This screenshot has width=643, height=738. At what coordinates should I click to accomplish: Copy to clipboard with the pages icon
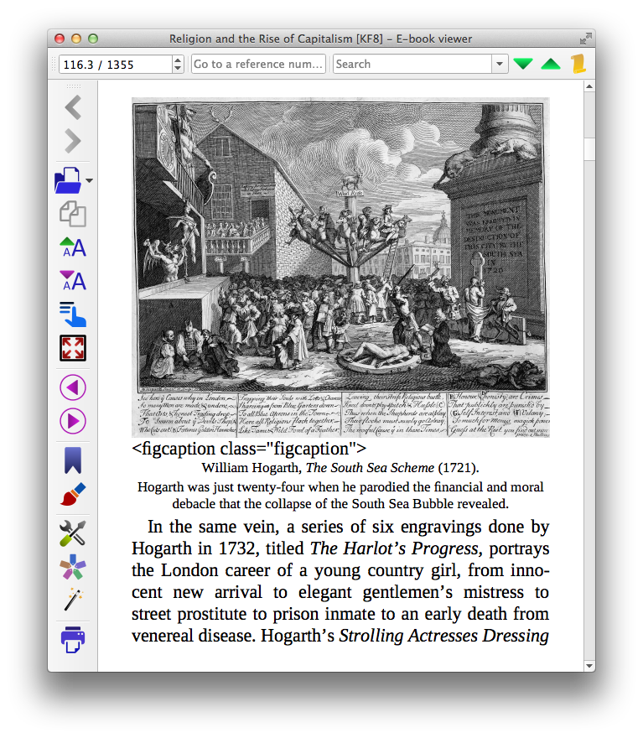point(73,214)
